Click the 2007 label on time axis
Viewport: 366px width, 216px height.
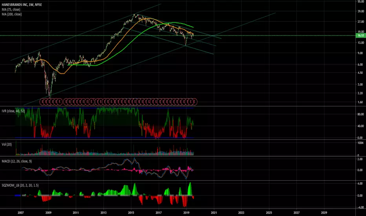click(x=21, y=213)
